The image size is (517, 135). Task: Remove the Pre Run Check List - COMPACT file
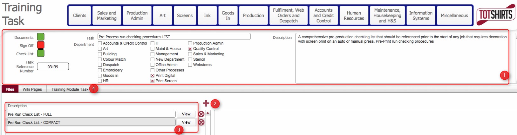click(x=201, y=122)
